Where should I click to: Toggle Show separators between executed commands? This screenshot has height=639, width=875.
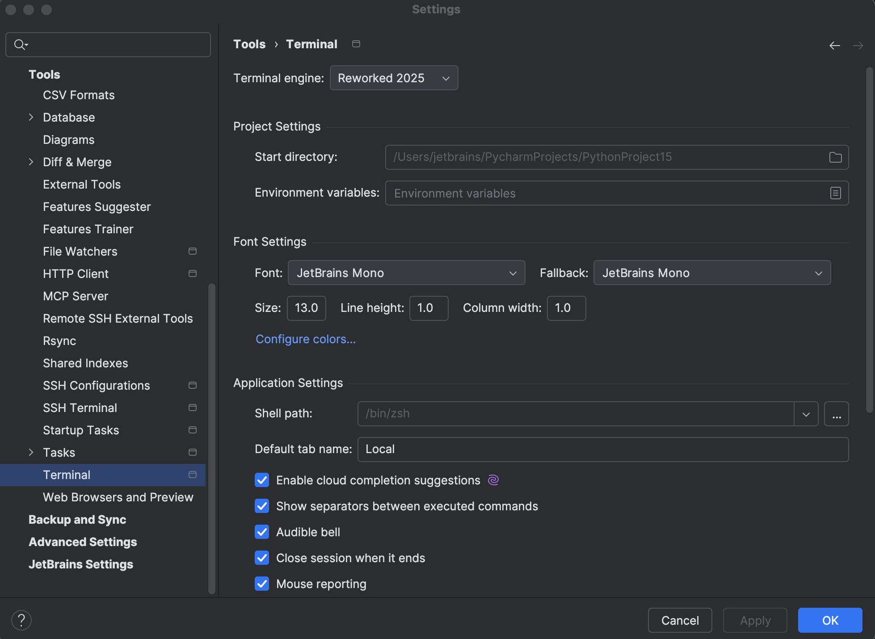coord(262,506)
